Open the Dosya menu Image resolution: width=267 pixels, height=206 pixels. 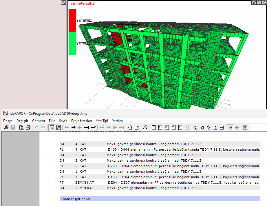tap(8, 121)
